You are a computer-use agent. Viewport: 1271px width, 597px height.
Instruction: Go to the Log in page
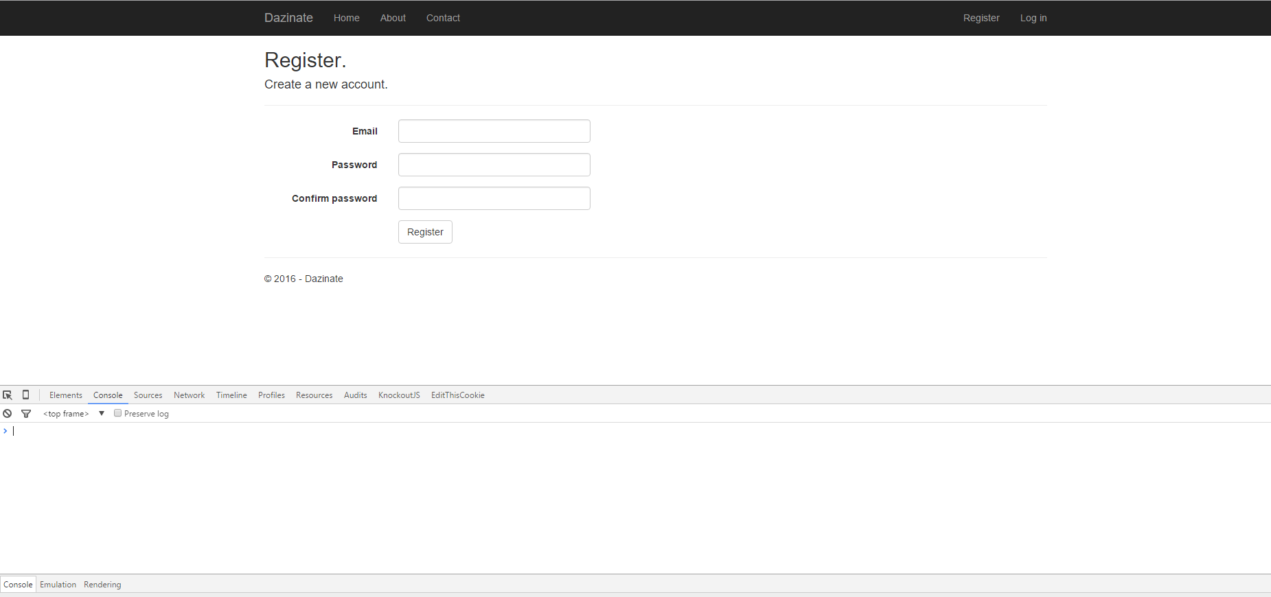coord(1033,18)
